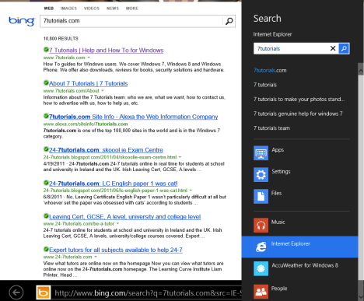Select 'genuine help for windows 7' suggestion

click(x=298, y=114)
